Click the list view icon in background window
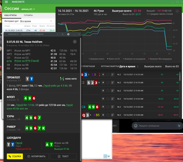The height and width of the screenshot is (162, 183). 105,156
